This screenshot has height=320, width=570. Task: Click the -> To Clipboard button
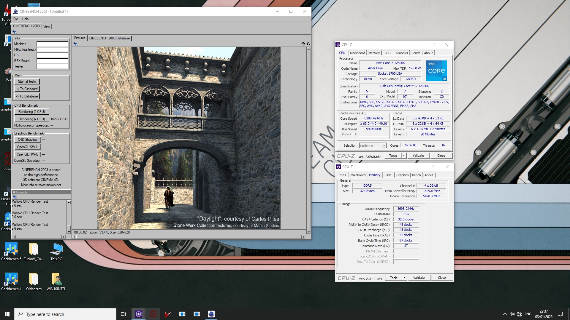tap(27, 89)
